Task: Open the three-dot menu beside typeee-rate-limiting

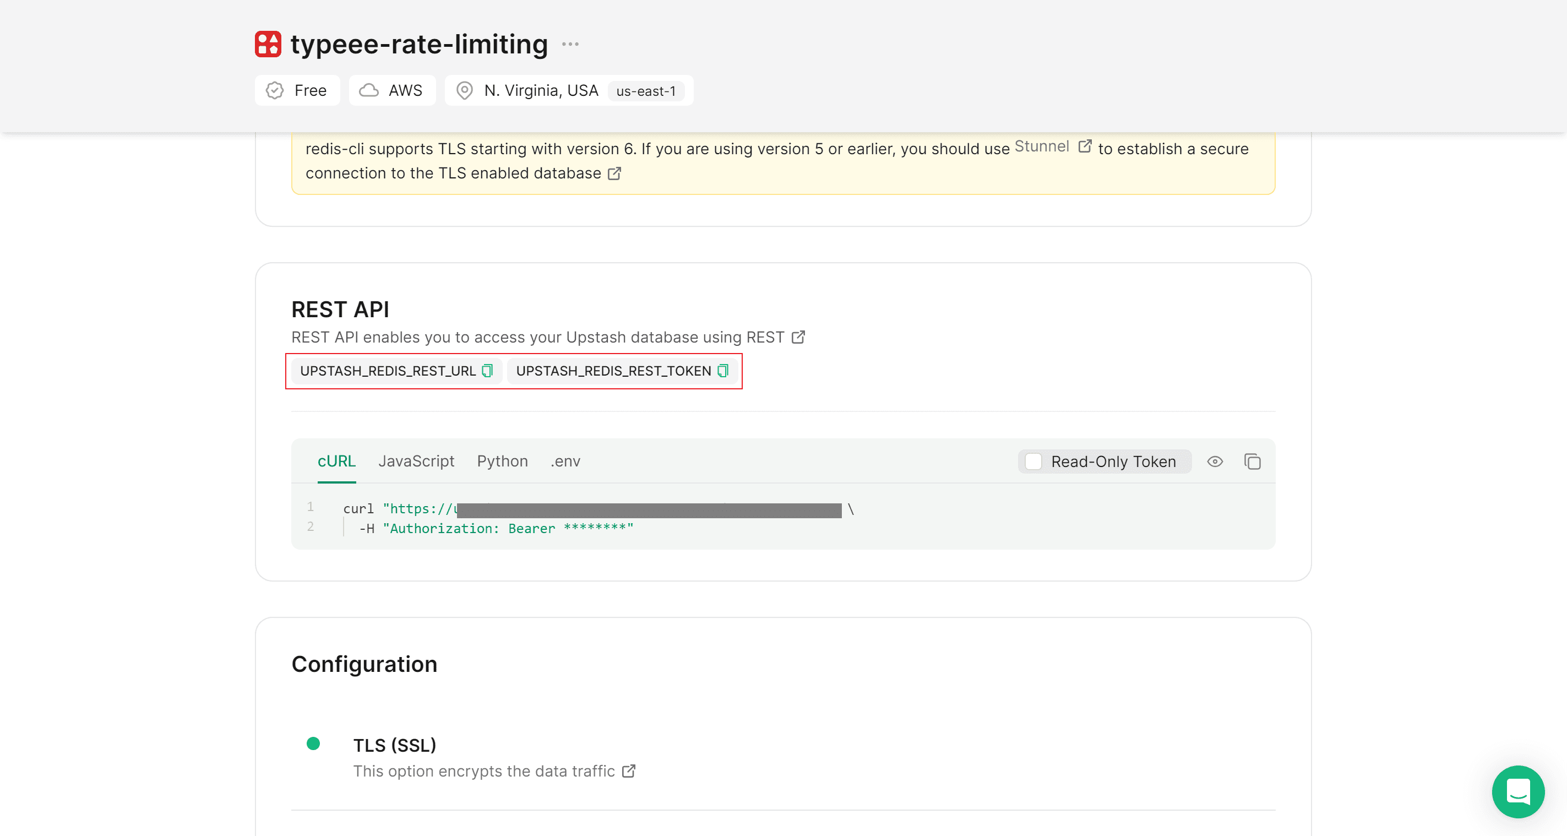Action: coord(570,44)
